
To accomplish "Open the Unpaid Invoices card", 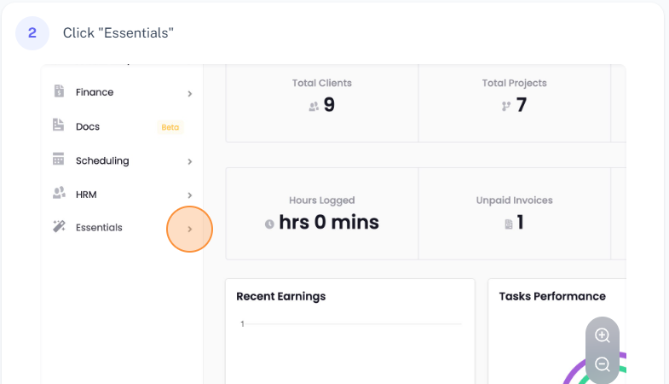I will click(x=514, y=212).
